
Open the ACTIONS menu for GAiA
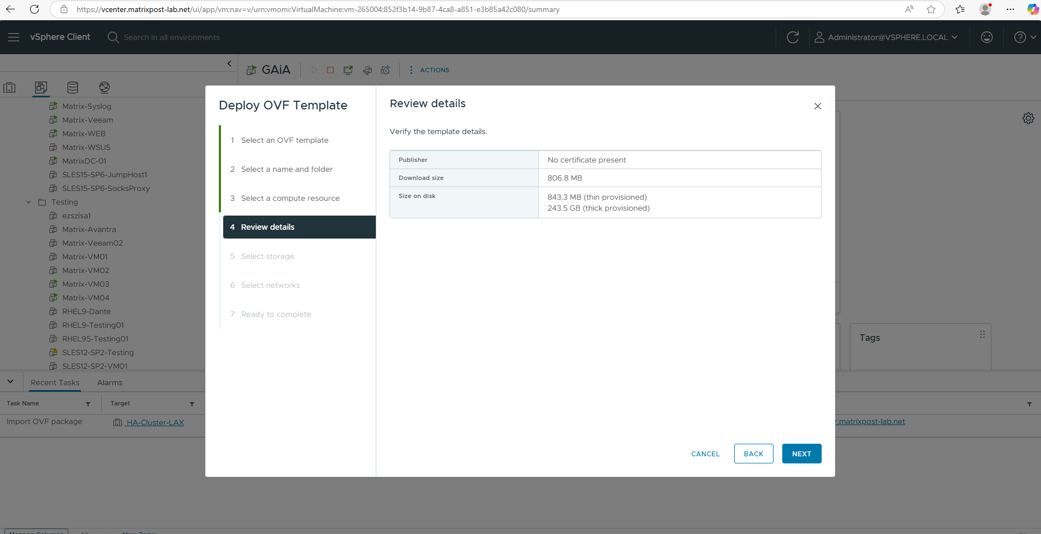429,70
